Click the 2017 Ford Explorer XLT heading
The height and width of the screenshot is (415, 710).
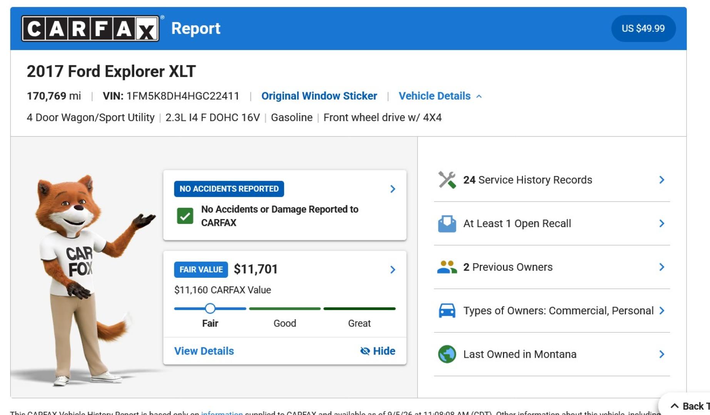(x=111, y=71)
